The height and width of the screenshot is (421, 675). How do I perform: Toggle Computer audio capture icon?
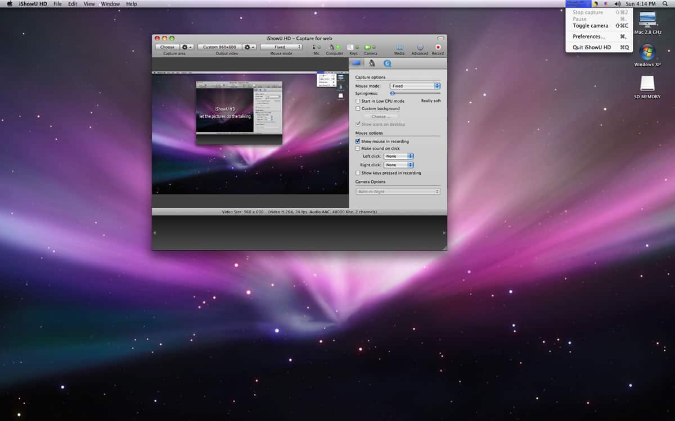coord(332,47)
